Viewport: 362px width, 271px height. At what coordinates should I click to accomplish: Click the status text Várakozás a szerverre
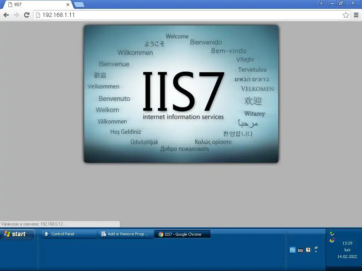click(x=33, y=224)
